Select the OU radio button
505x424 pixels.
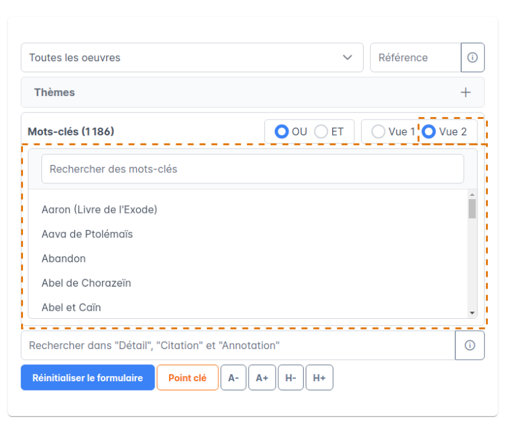pos(282,131)
